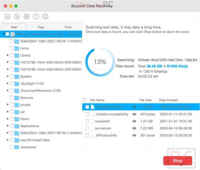Toggle the select-all checkbox beside File Name
The image size is (200, 170).
pos(85,100)
